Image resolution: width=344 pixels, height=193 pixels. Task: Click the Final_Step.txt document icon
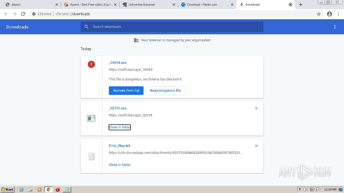(x=91, y=156)
